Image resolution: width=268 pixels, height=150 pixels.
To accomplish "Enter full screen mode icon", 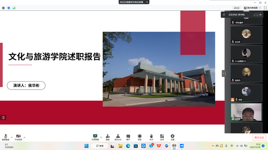I will tap(265, 8).
